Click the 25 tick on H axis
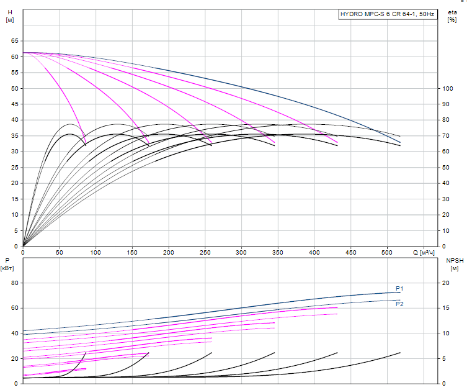The image size is (467, 390). point(14,168)
